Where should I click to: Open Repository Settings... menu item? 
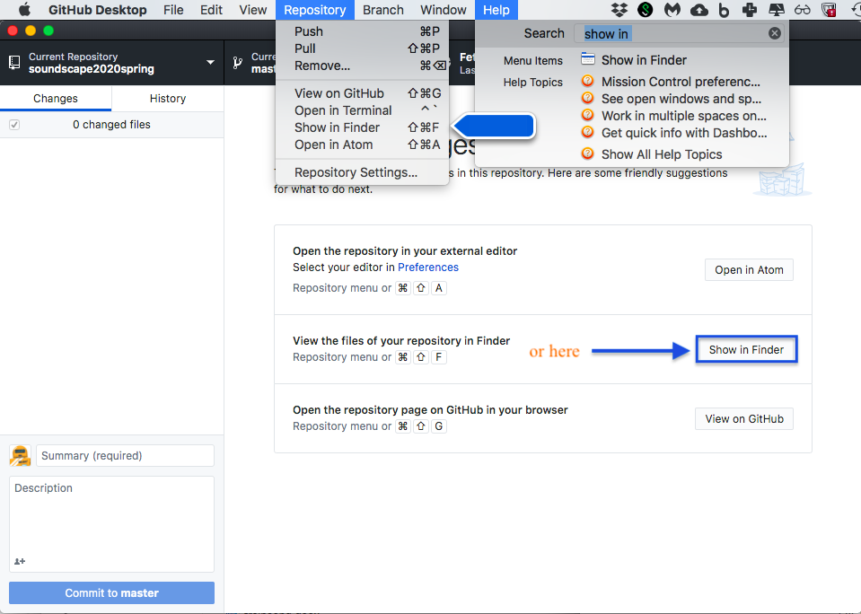click(x=362, y=172)
